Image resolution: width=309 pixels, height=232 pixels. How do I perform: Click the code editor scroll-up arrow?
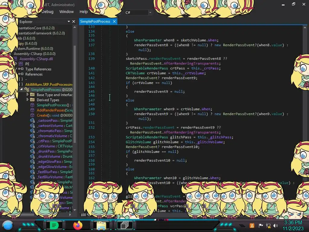(x=305, y=27)
